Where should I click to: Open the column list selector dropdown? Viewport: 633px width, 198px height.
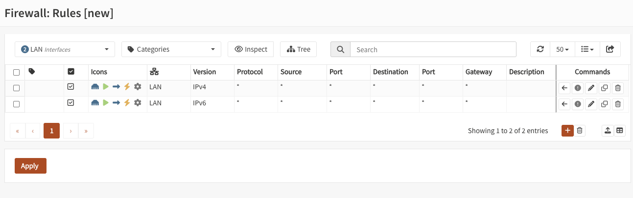[x=586, y=49]
